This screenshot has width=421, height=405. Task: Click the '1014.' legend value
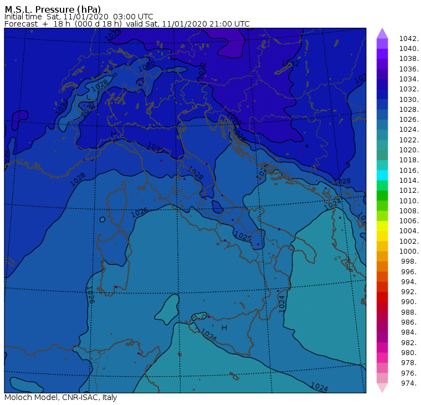tap(409, 180)
